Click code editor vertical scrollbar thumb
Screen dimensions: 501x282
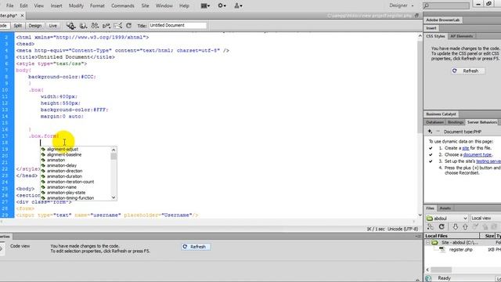(420, 86)
